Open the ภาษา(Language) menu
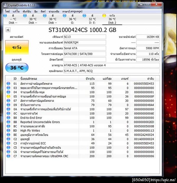 72,11
